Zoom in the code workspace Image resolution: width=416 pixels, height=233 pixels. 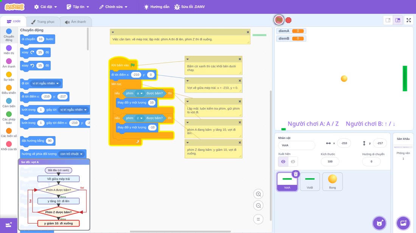point(258,194)
